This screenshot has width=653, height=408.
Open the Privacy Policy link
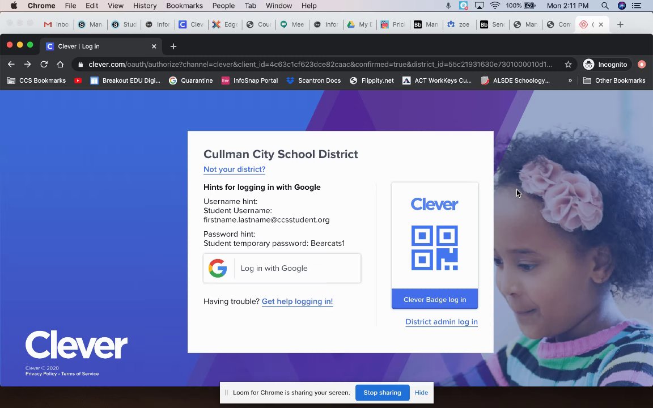pos(41,373)
